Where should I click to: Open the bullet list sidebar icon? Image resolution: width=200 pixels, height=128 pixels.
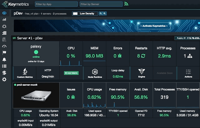(4, 66)
